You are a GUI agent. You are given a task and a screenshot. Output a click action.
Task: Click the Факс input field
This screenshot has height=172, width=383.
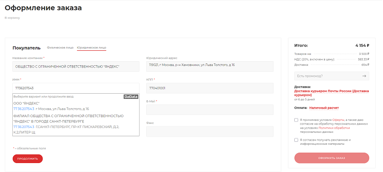tap(209, 131)
